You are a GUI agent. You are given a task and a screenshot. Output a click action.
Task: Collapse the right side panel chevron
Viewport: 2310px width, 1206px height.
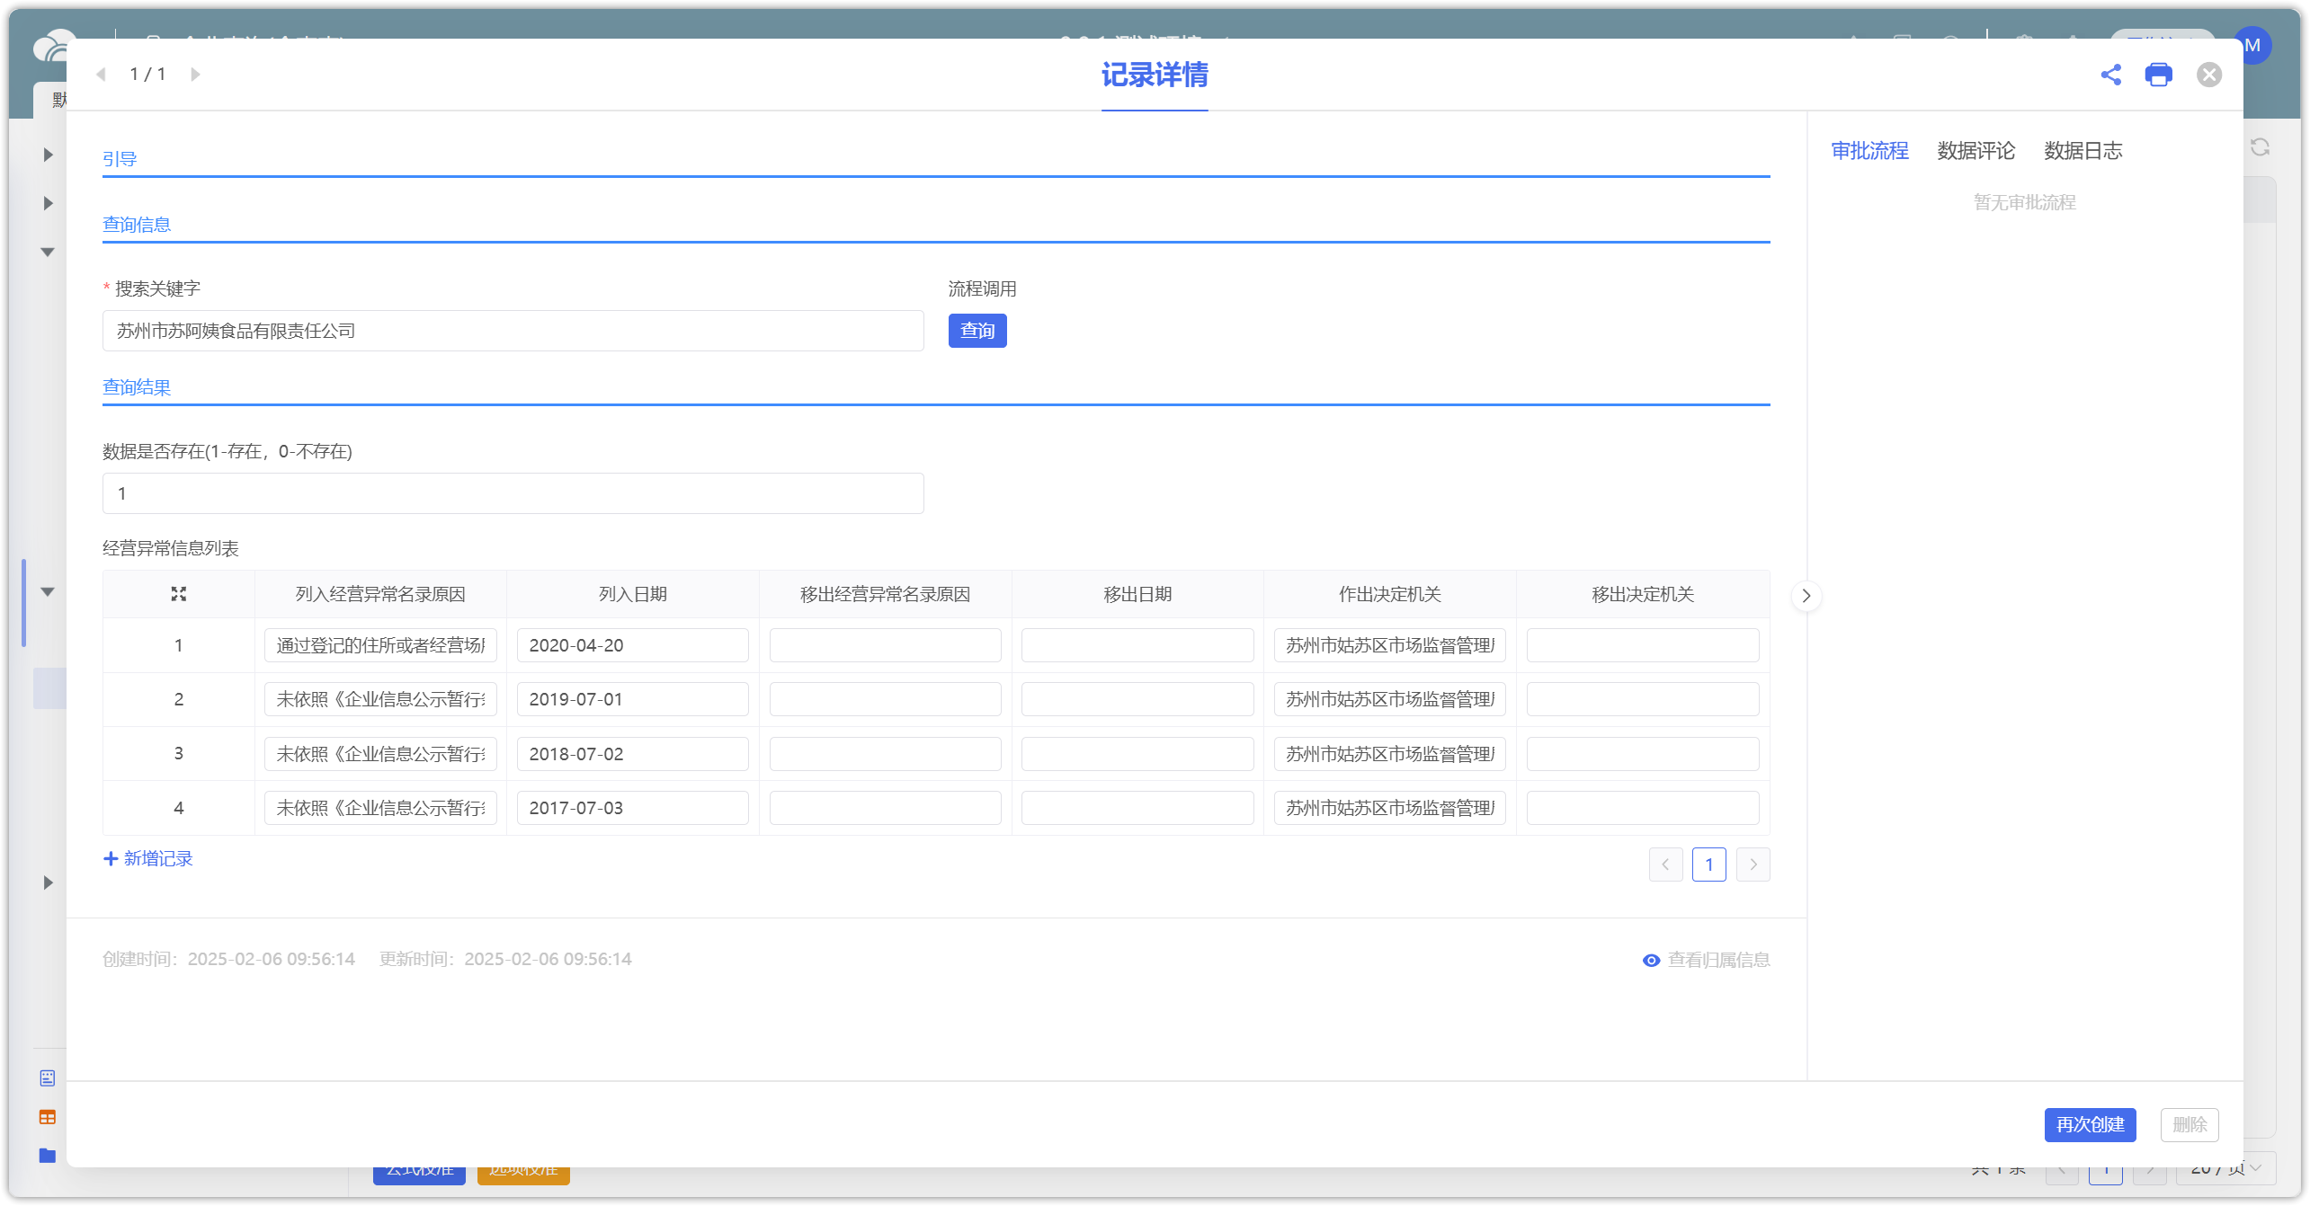click(x=1806, y=596)
